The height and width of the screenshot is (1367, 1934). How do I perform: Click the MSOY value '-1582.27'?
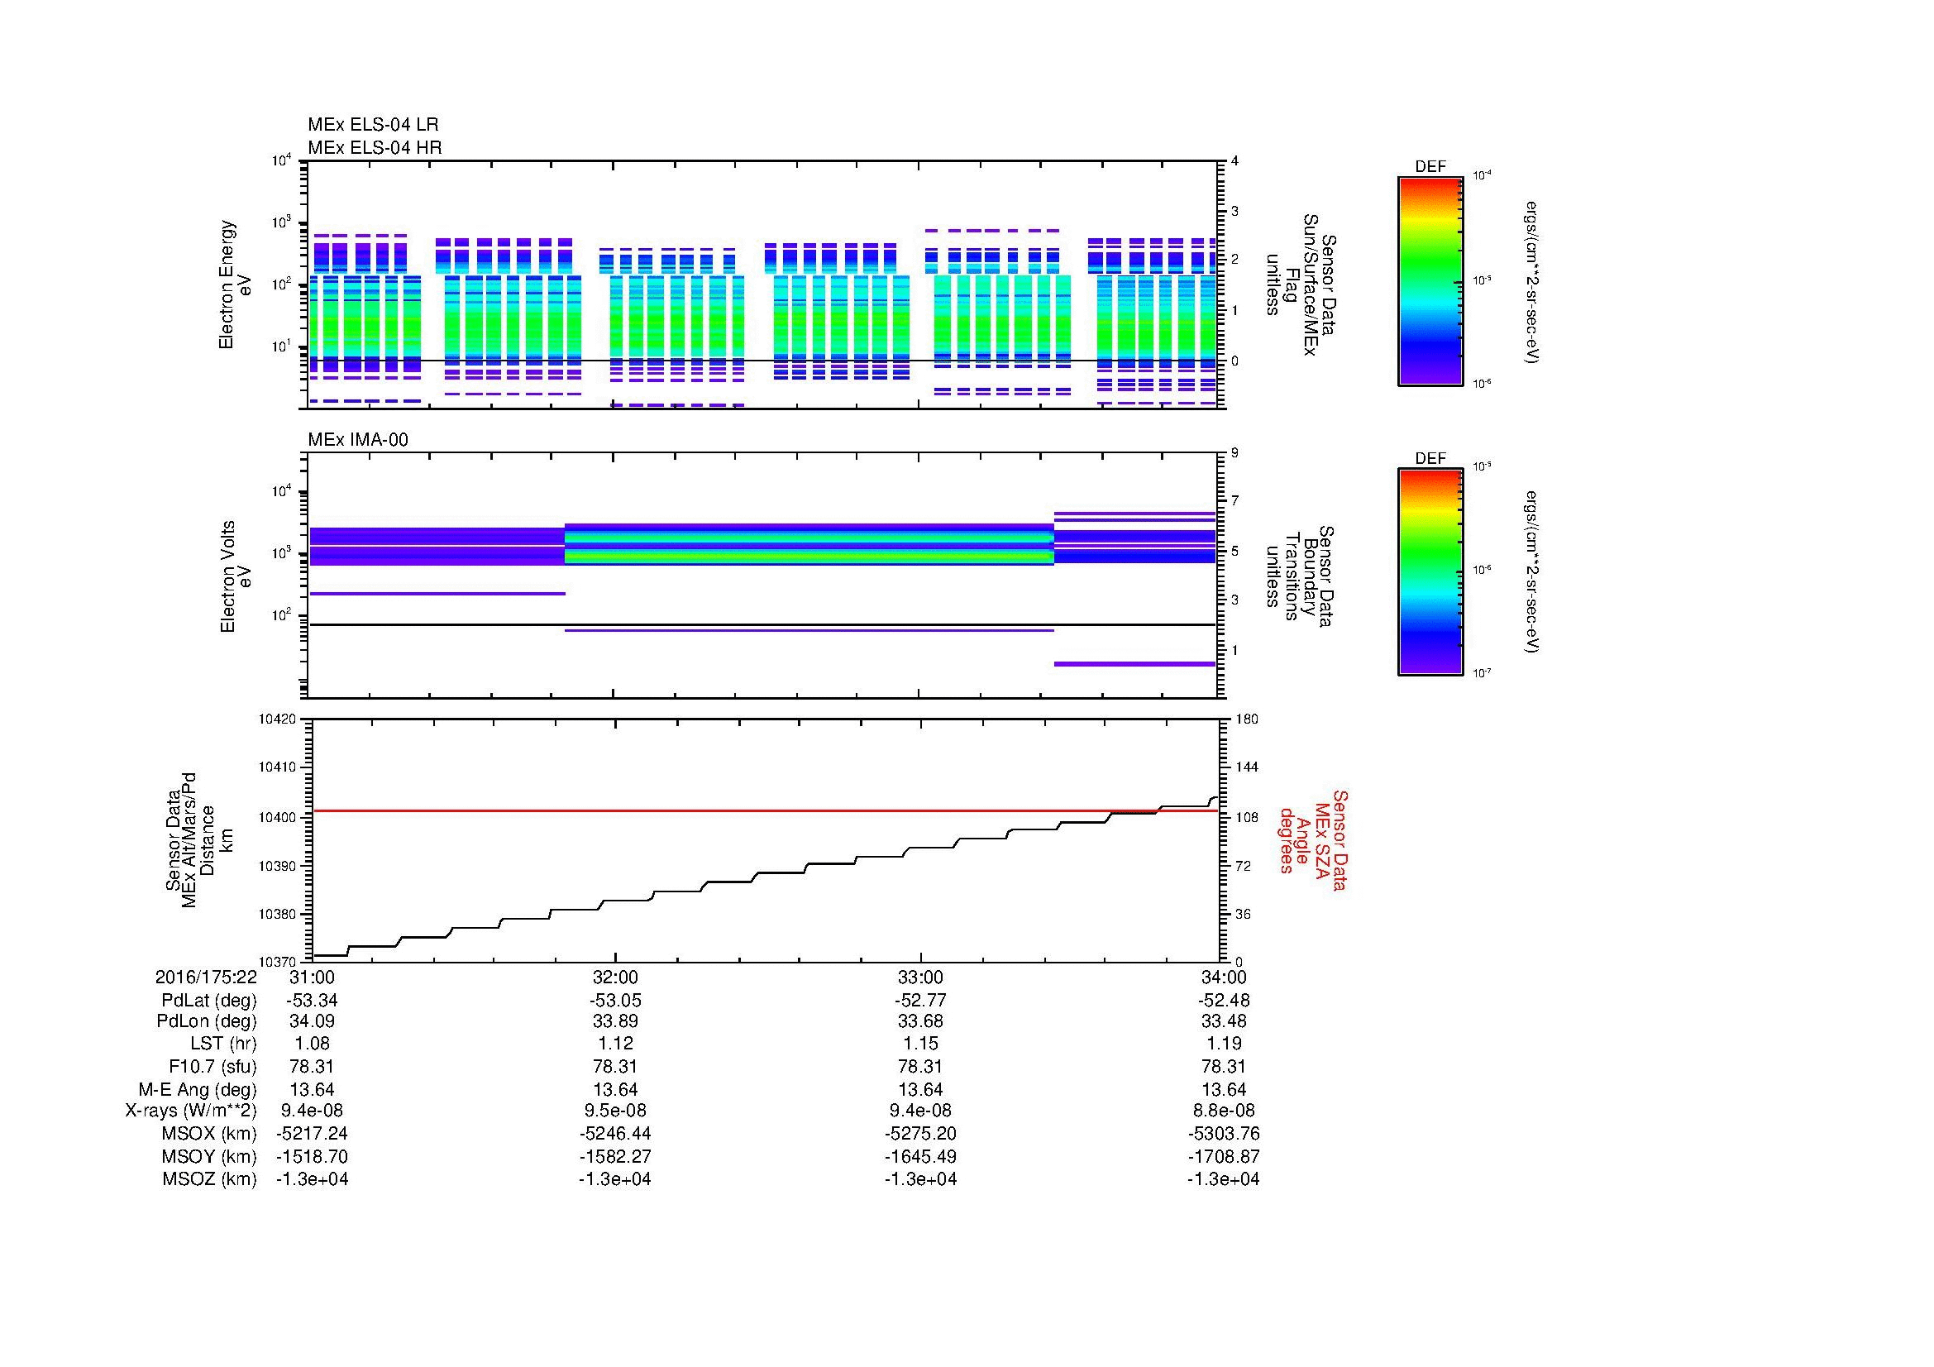coord(616,1156)
